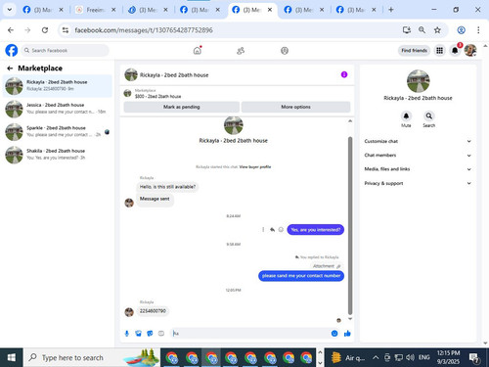Reload the browser page

coord(45,30)
